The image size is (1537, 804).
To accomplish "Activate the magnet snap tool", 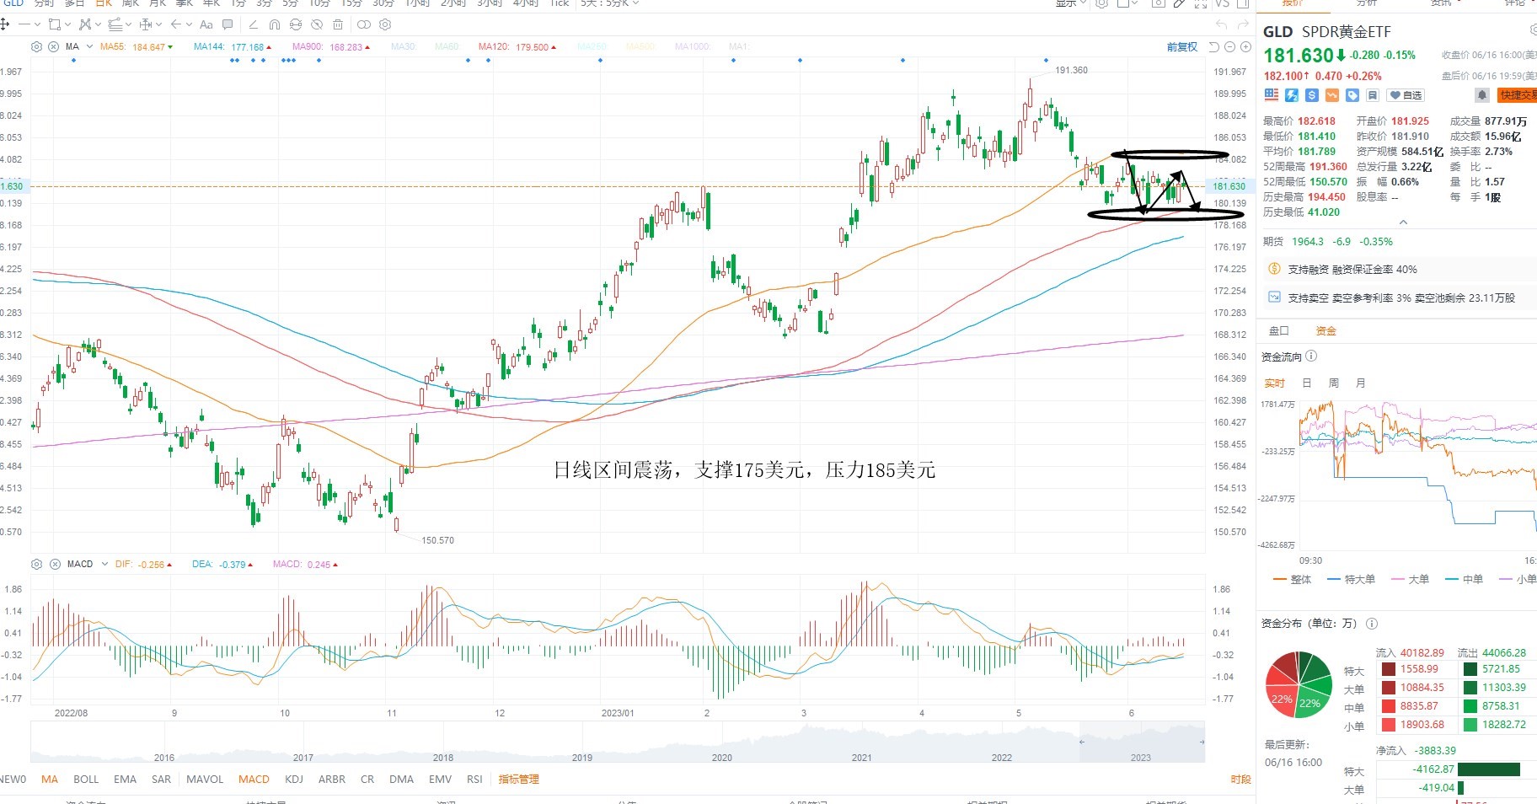I will click(x=274, y=24).
